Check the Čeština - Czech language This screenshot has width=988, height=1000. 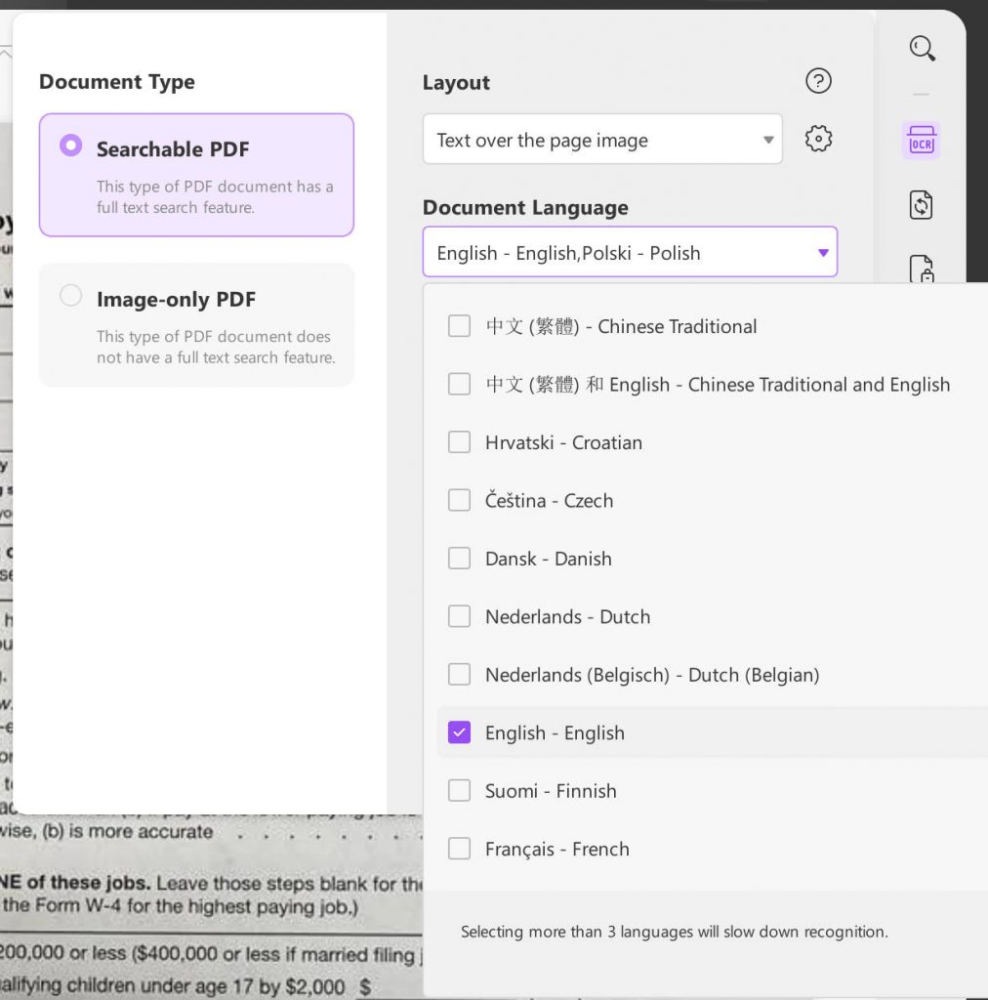459,500
